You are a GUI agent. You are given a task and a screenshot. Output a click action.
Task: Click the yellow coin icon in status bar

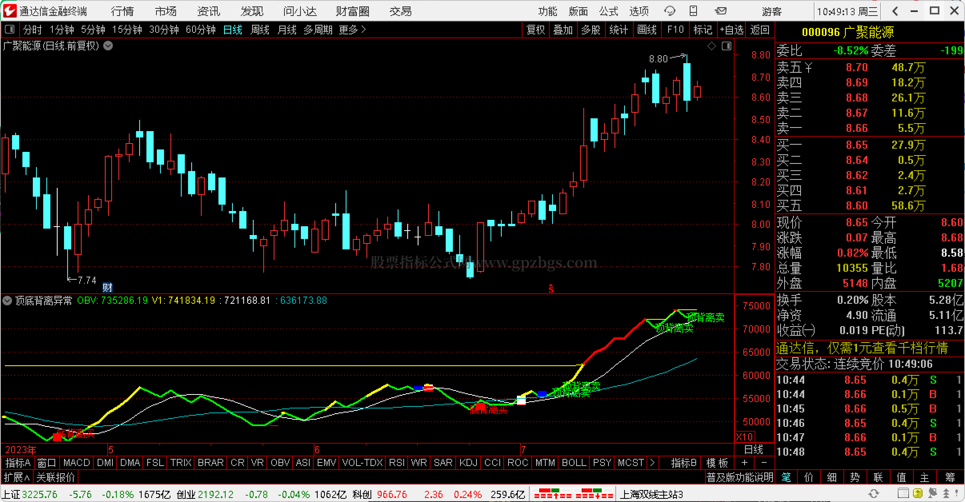tap(919, 494)
